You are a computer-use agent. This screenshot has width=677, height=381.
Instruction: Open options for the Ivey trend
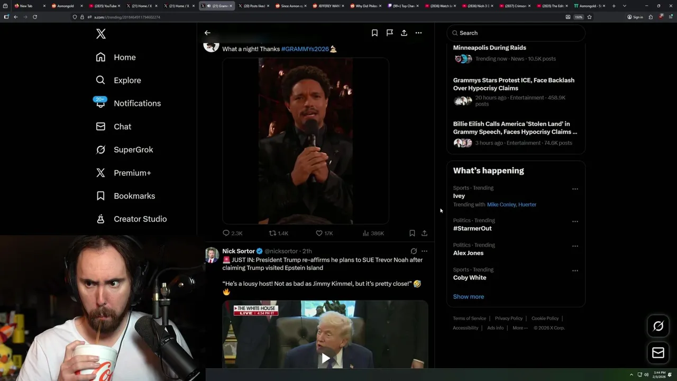pos(575,189)
